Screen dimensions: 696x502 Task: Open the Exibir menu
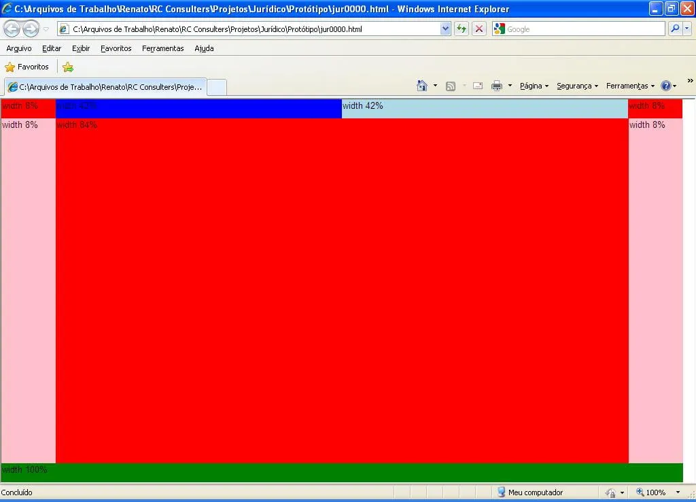tap(81, 48)
